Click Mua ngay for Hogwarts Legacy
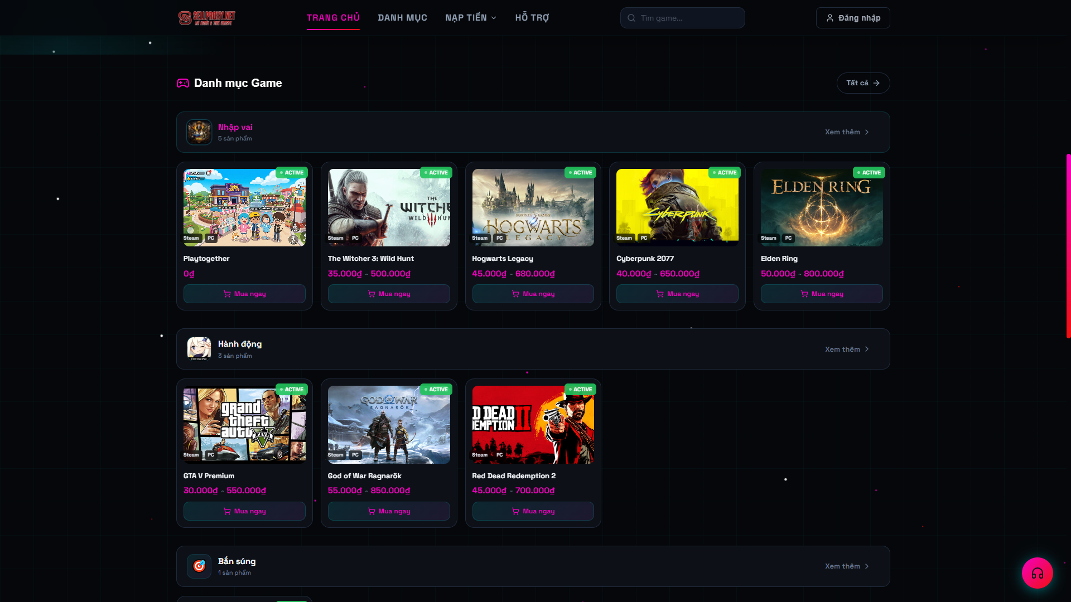 coord(533,294)
